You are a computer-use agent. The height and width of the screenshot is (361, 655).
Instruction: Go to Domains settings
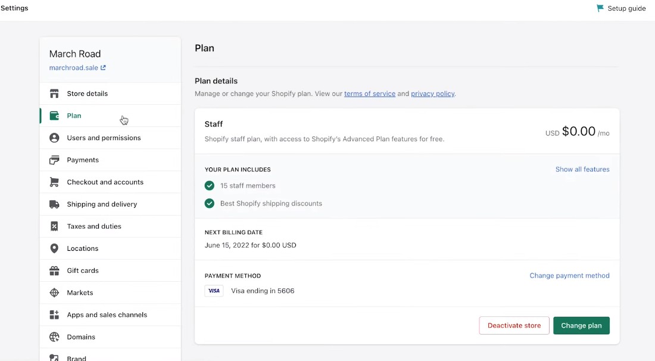tap(110, 337)
